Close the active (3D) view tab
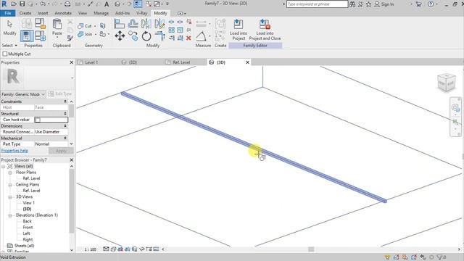Screen dimensions: 464x261 (247, 62)
